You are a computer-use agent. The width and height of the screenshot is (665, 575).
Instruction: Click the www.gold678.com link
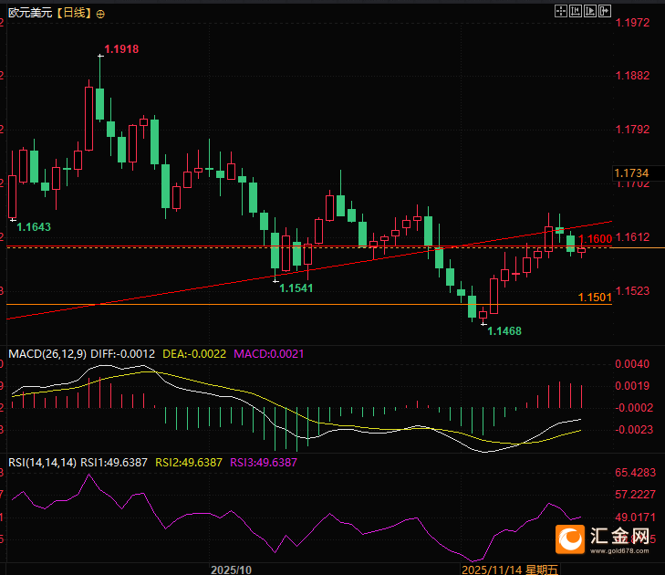pos(619,550)
